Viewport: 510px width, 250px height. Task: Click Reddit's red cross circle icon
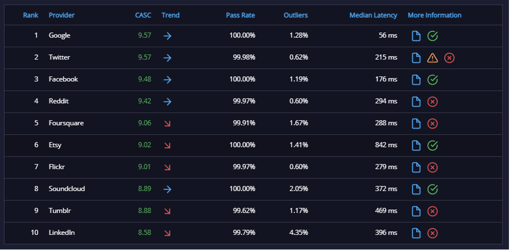click(432, 102)
